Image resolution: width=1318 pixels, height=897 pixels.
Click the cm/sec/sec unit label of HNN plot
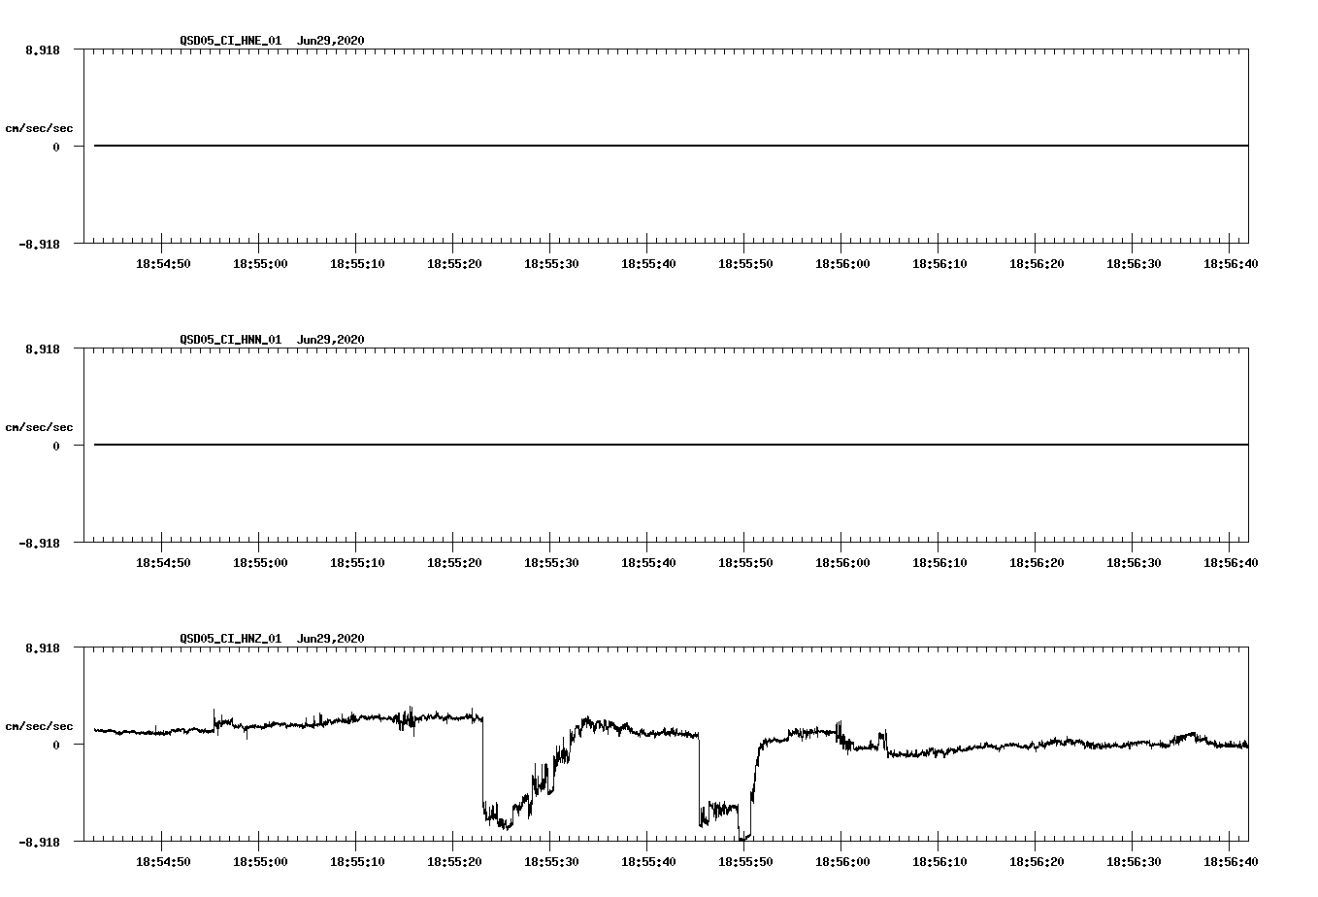click(x=39, y=427)
